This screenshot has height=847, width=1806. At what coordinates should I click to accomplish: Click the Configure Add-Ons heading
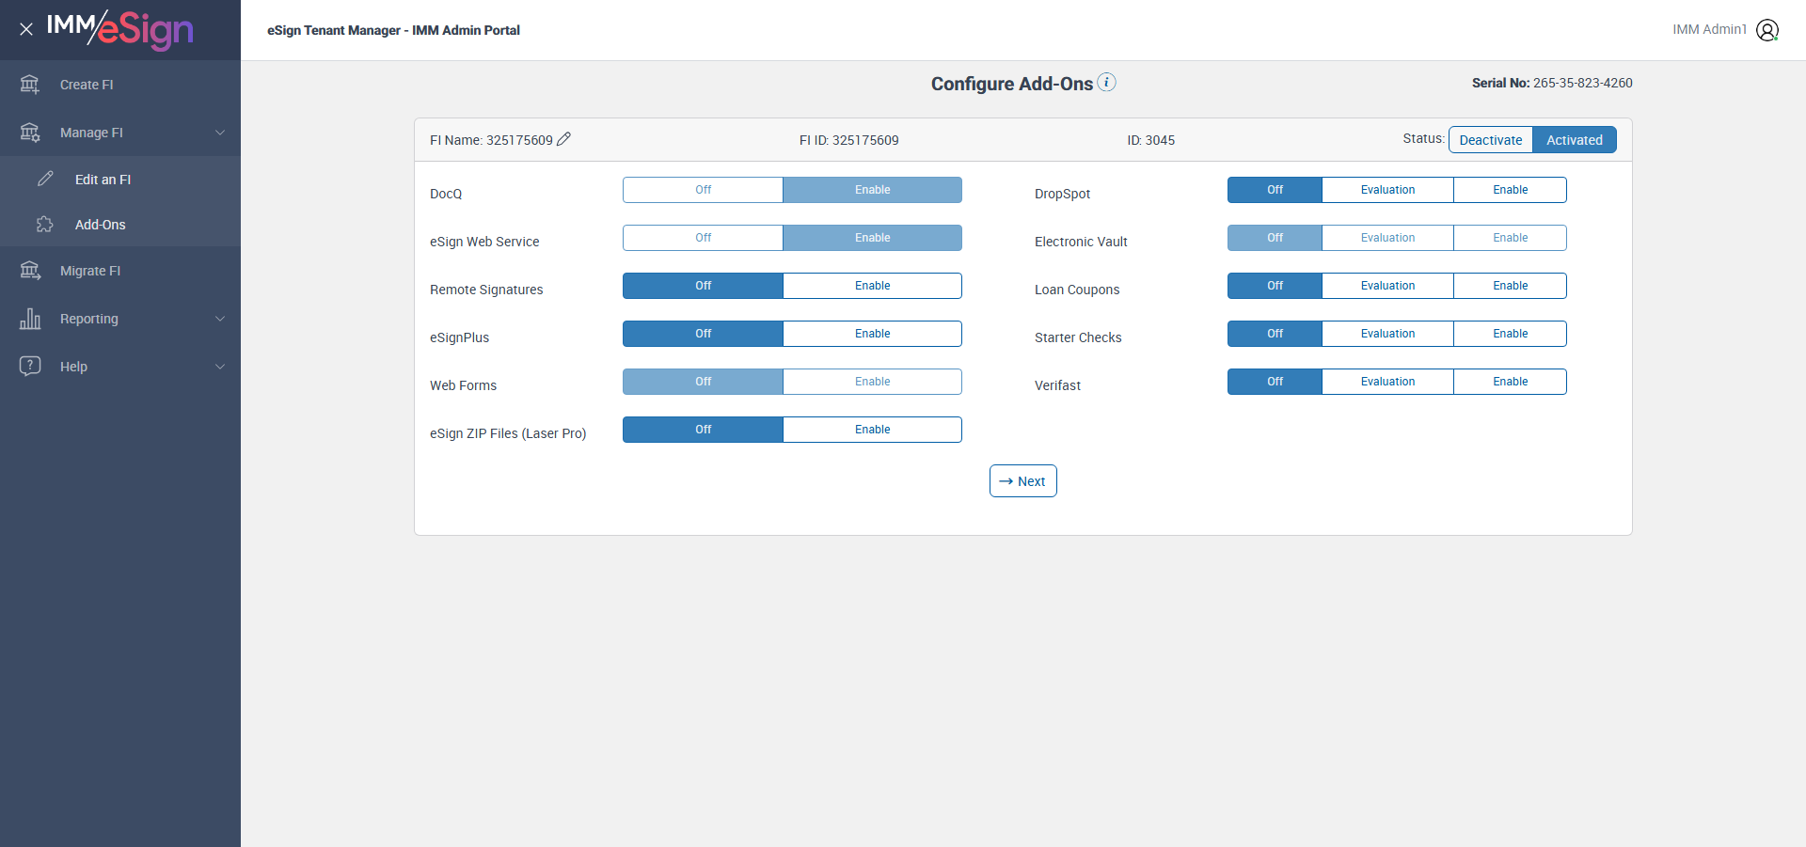point(1012,84)
